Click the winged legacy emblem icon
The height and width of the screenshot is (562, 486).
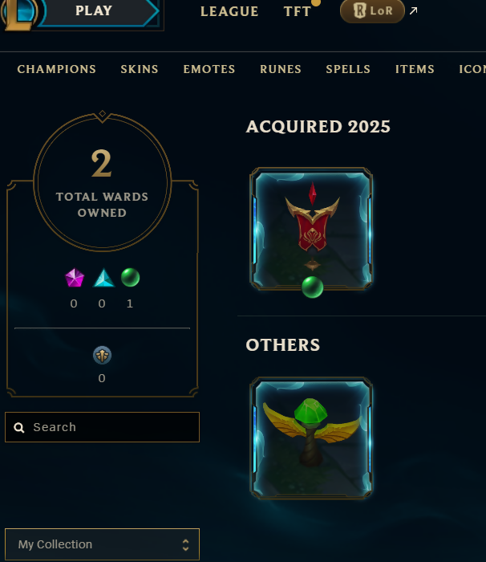[x=102, y=355]
